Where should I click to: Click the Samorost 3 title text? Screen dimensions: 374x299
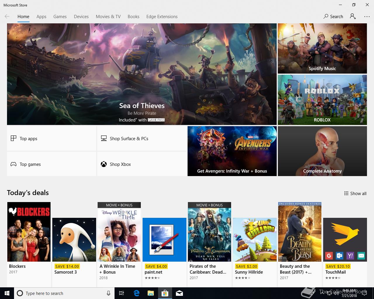[65, 272]
